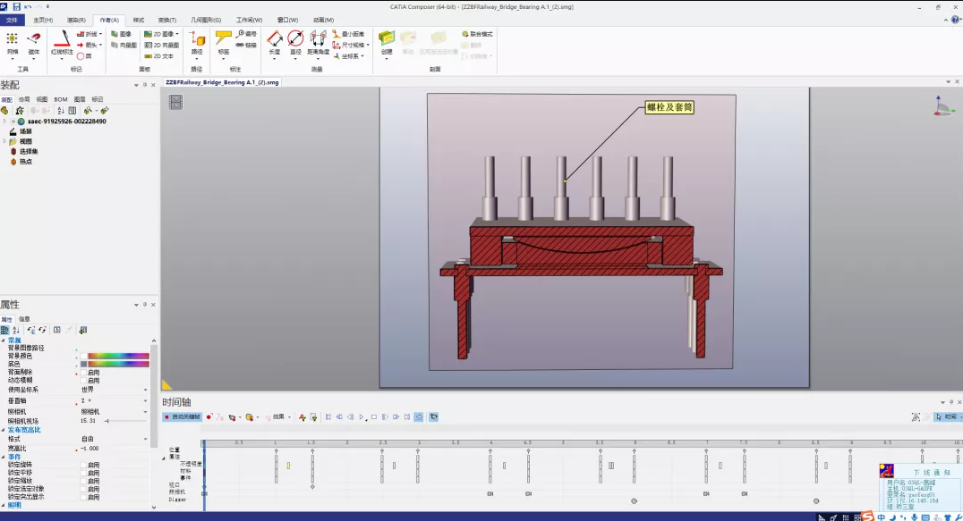Open the 文件 file menu

click(x=12, y=21)
